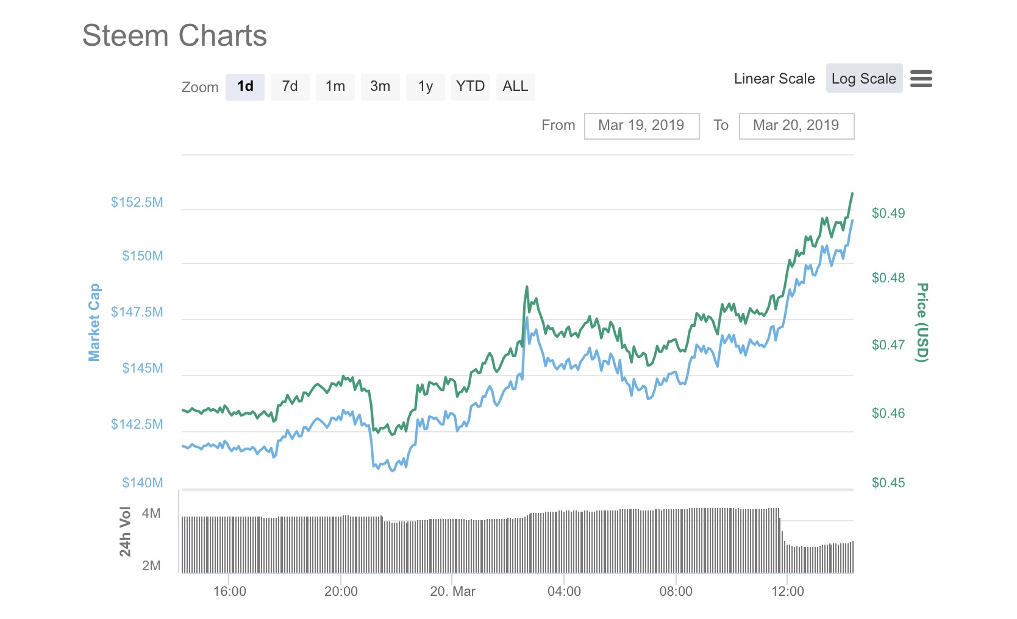
Task: Click the 12:00 time axis label
Action: [x=788, y=592]
